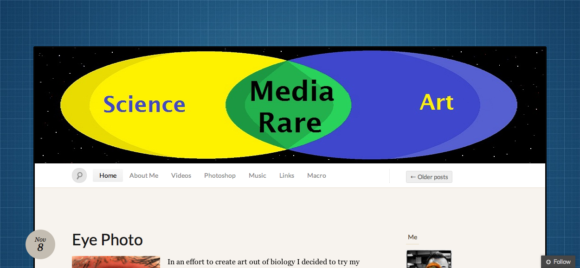
Task: Open the search magnifier icon
Action: (79, 175)
